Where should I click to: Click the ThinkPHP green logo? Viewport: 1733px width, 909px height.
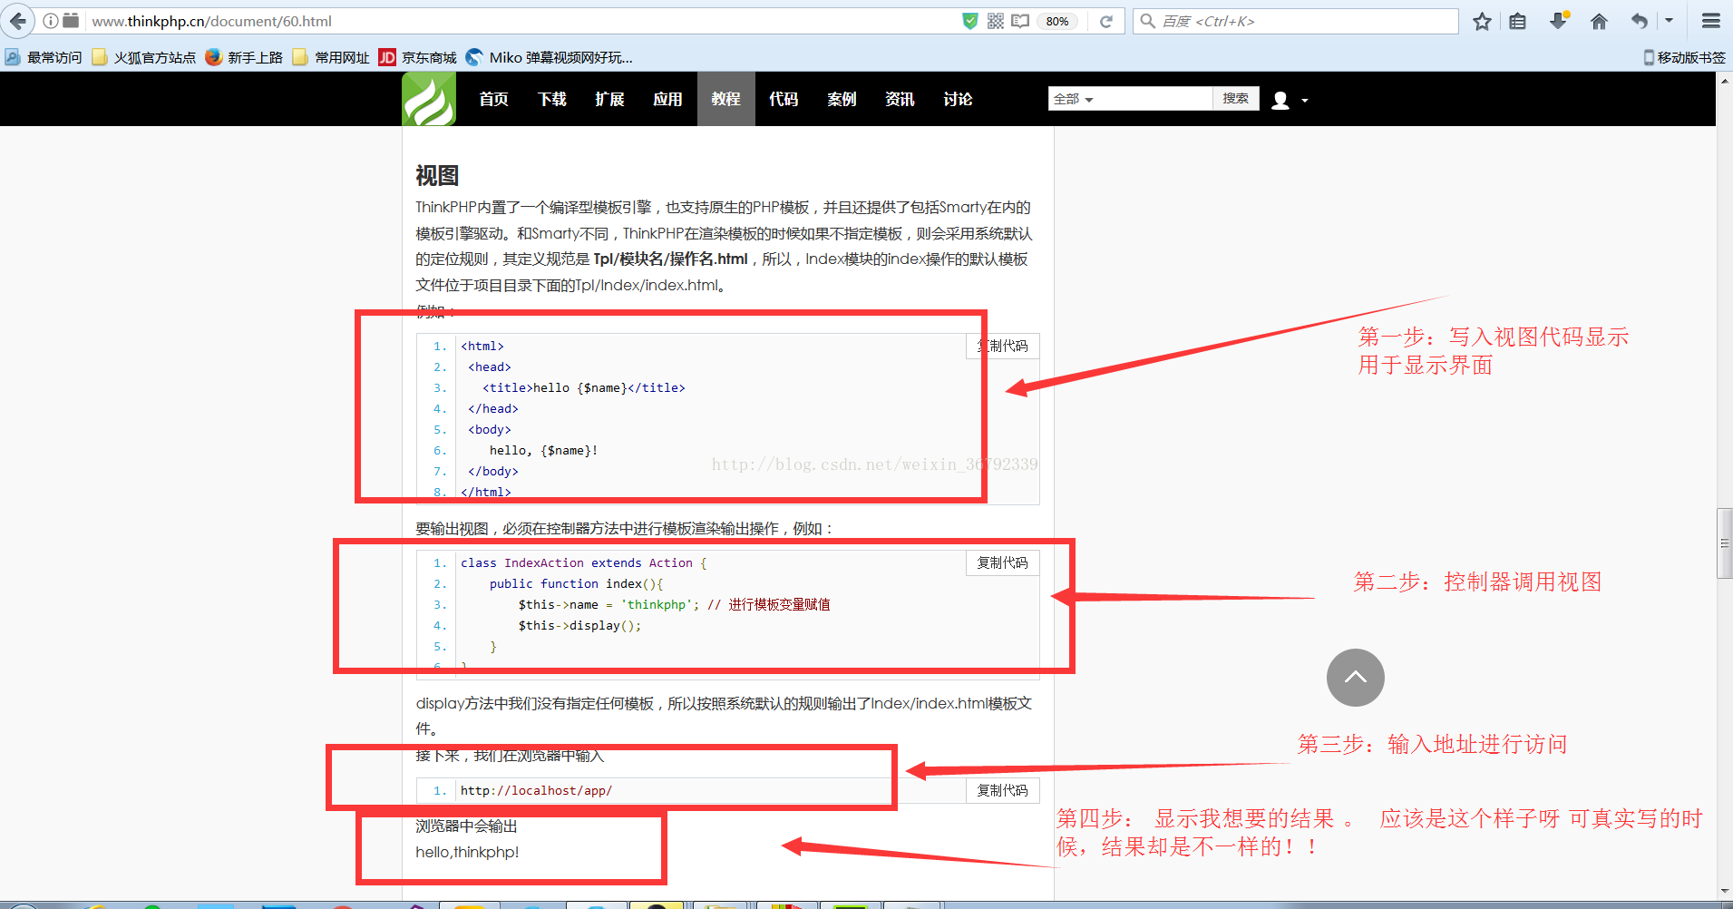pos(428,99)
